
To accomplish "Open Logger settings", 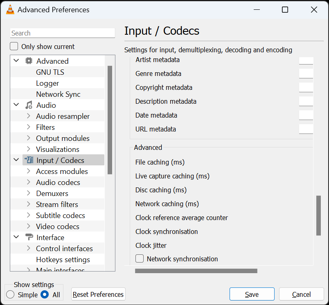I will (47, 83).
